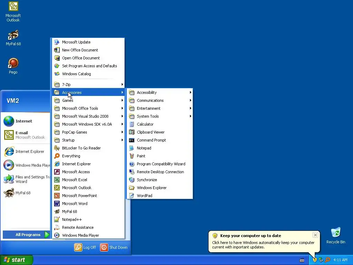Open Remote Desktop Connection icon
Screen dimensions: 353x265
tap(132, 172)
